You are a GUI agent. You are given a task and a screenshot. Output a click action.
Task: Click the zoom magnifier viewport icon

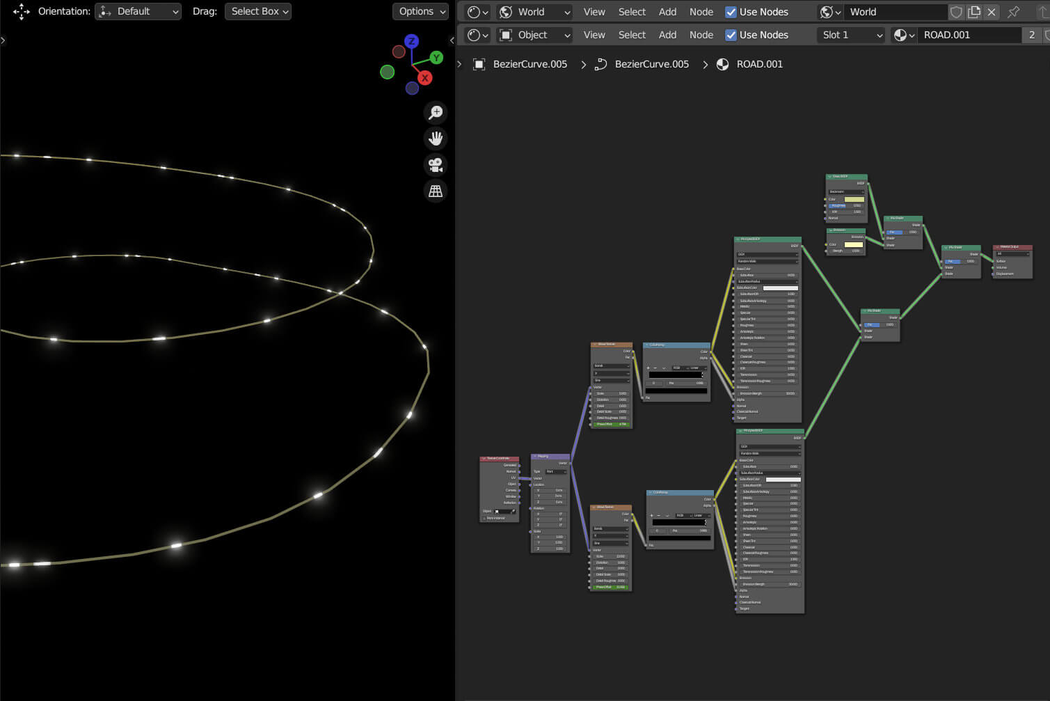click(x=436, y=113)
